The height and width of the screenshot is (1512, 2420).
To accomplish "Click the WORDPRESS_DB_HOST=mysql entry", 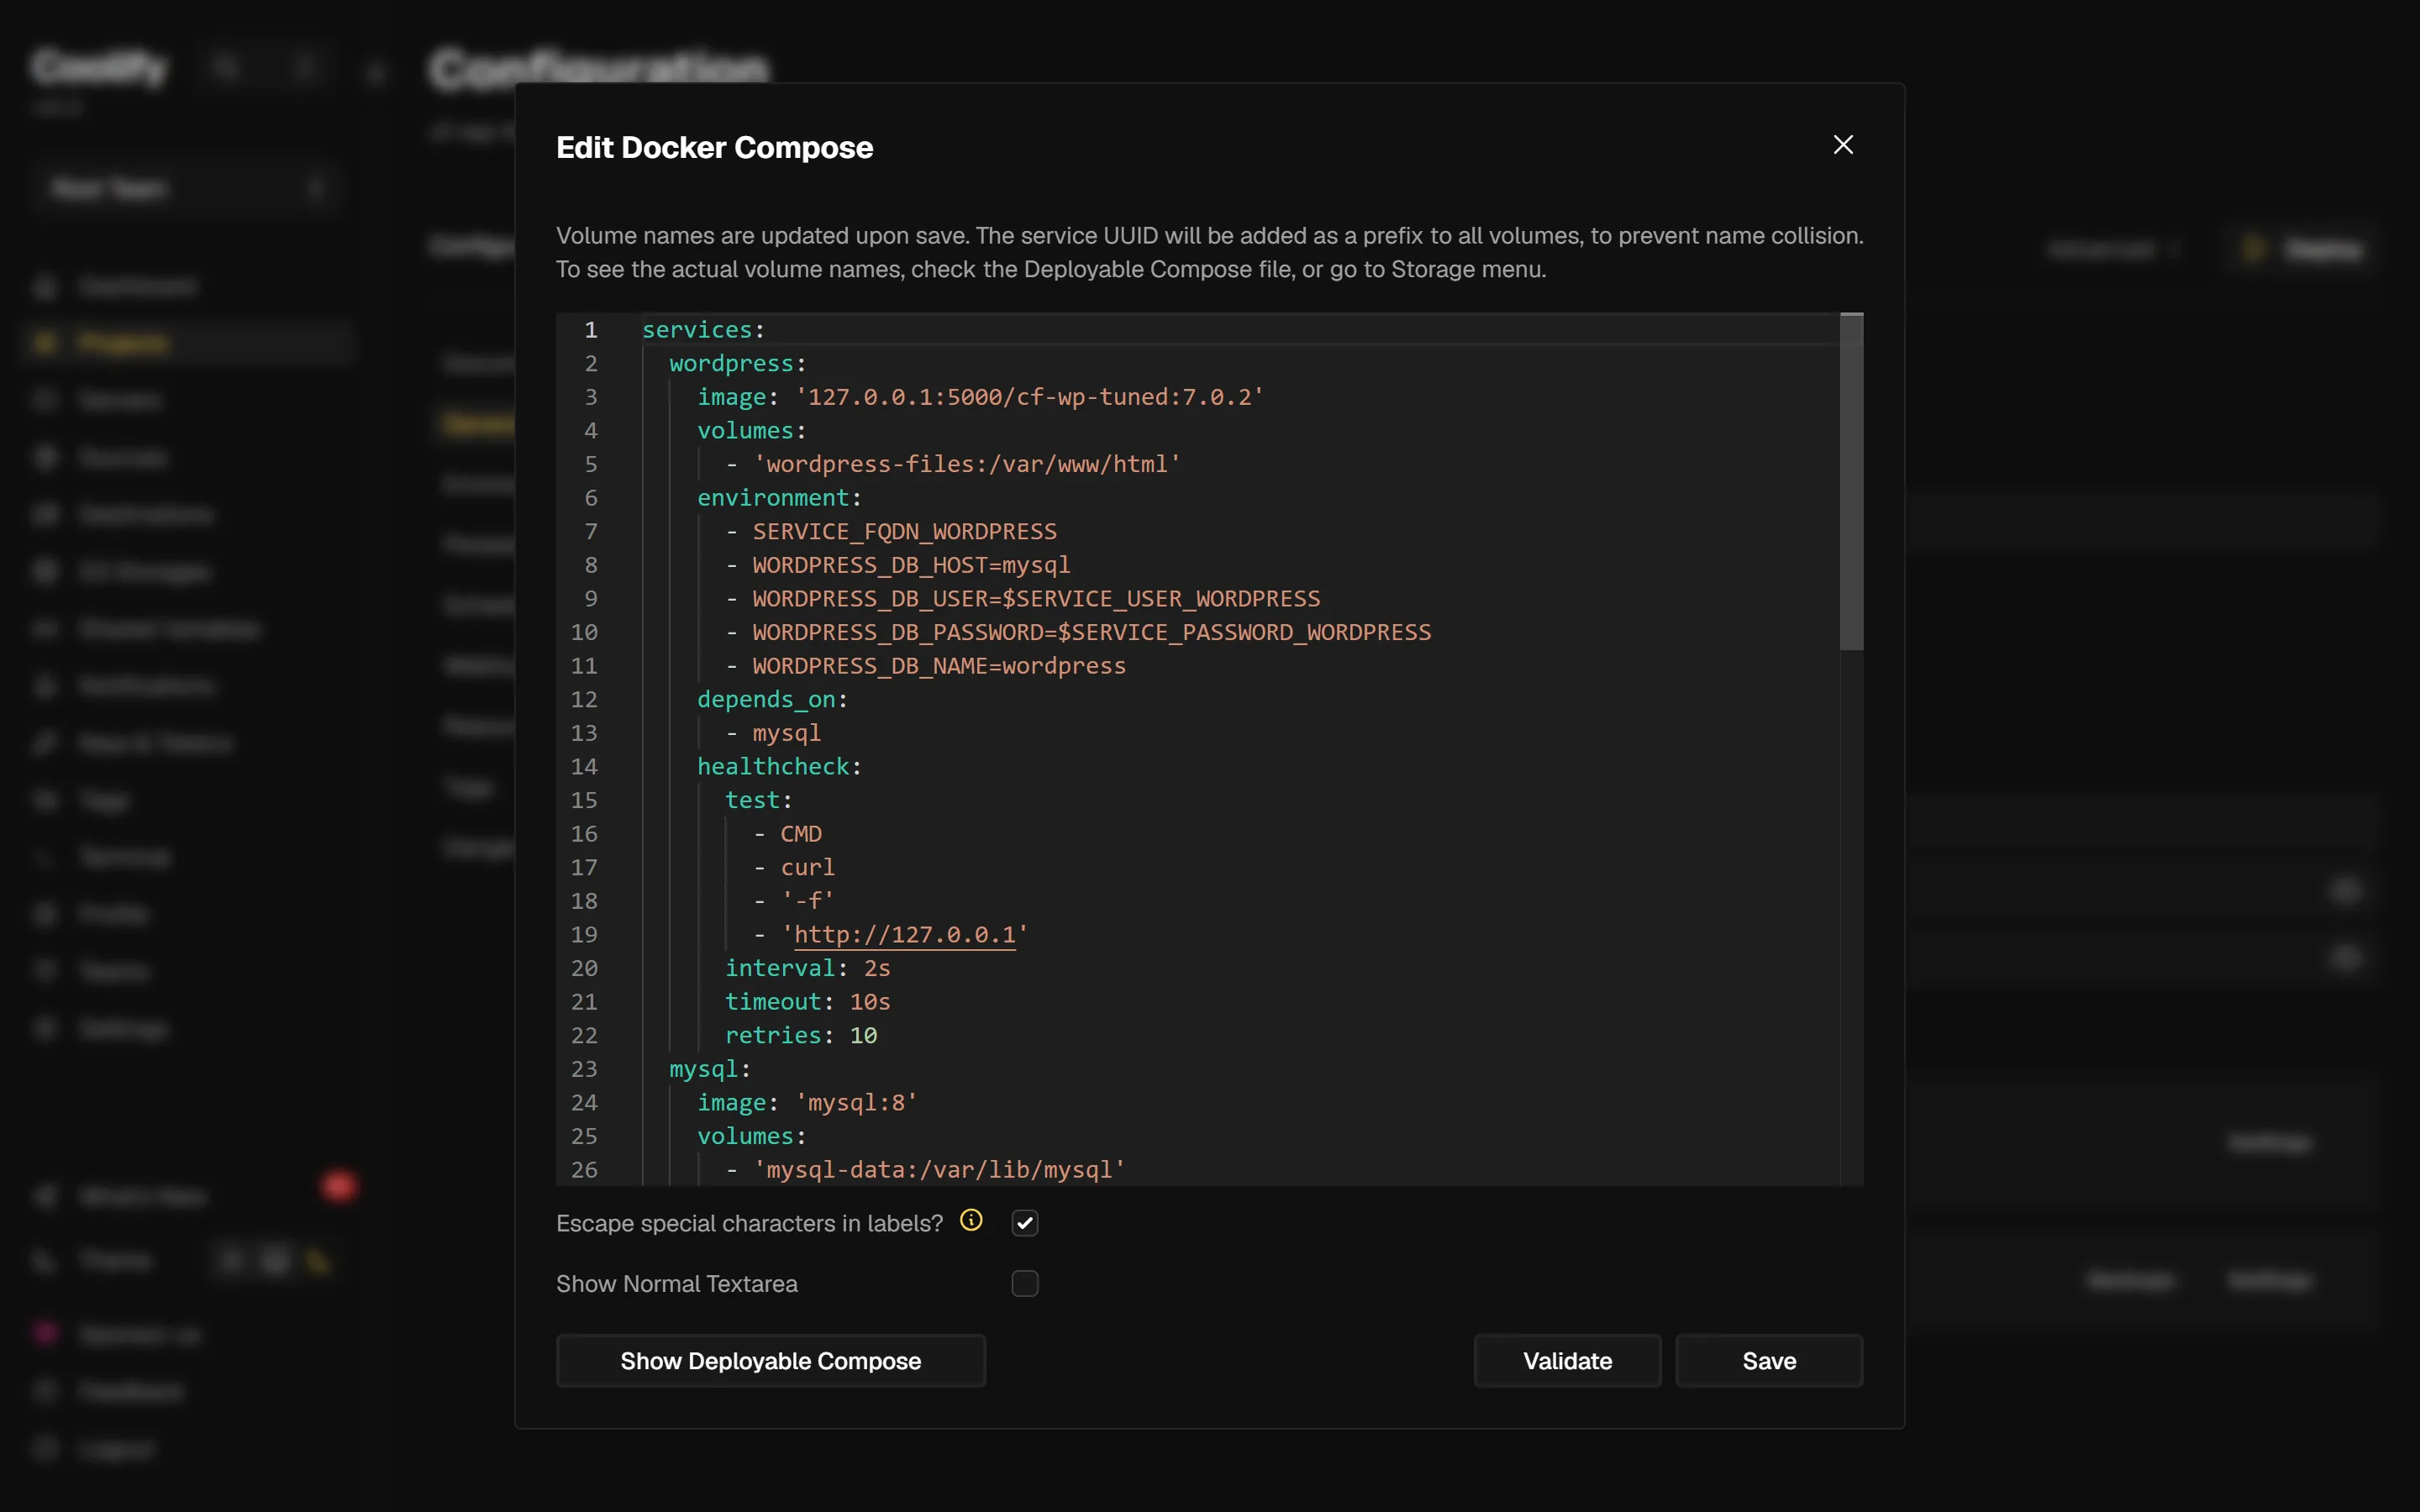I will [912, 565].
